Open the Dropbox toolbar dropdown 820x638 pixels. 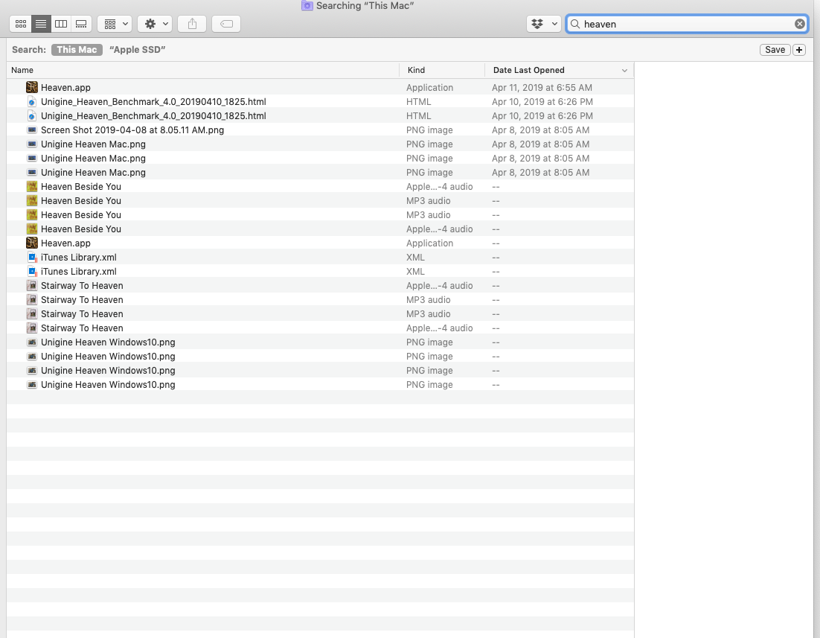tap(544, 24)
